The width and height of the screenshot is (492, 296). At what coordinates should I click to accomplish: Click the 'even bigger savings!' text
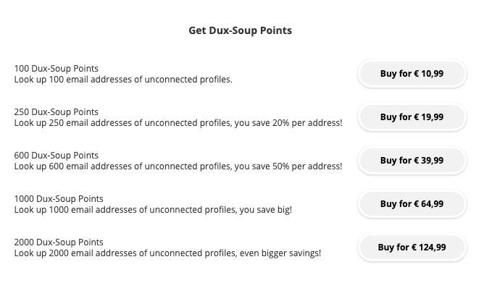click(280, 253)
